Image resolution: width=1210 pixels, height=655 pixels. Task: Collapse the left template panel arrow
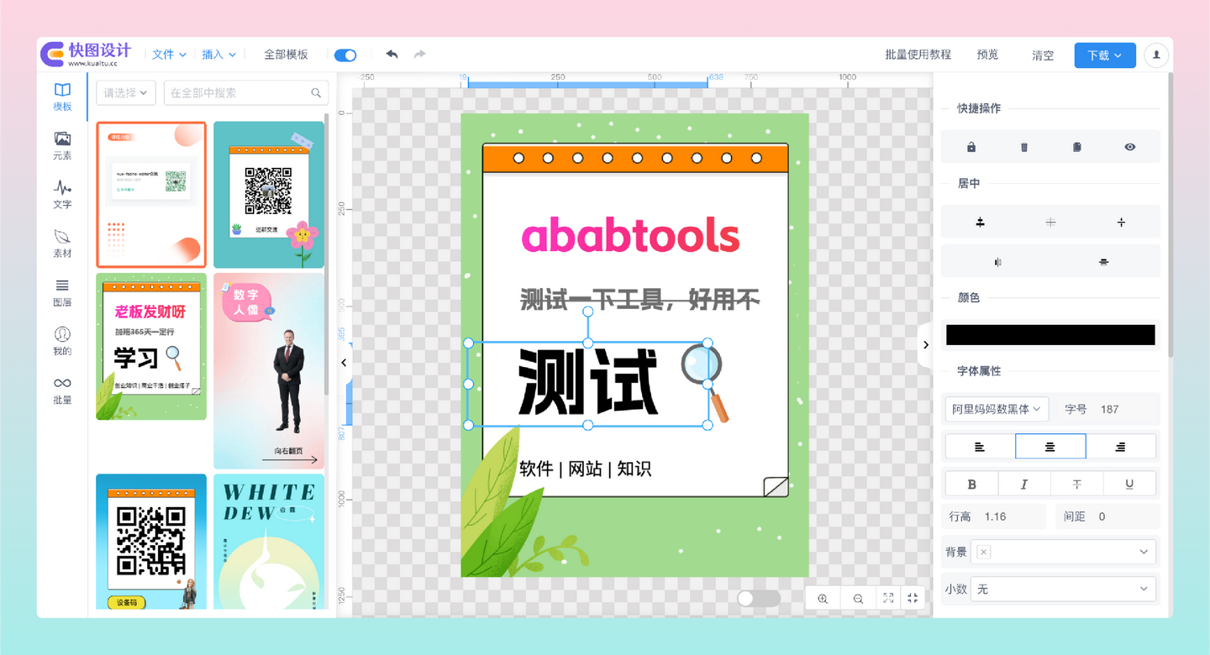[x=344, y=363]
